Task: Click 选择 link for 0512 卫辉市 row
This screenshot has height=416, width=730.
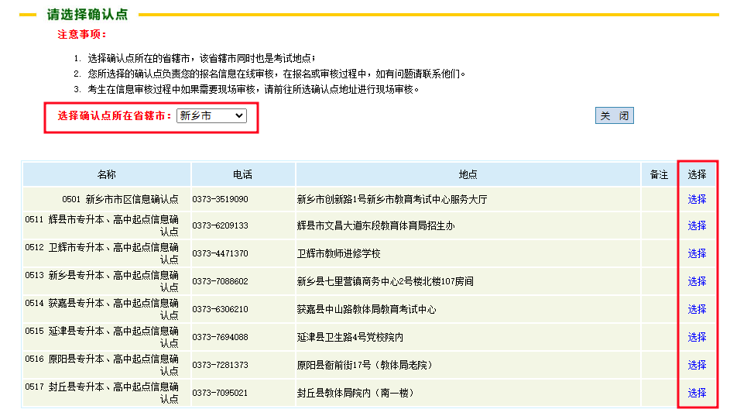Action: pyautogui.click(x=697, y=253)
